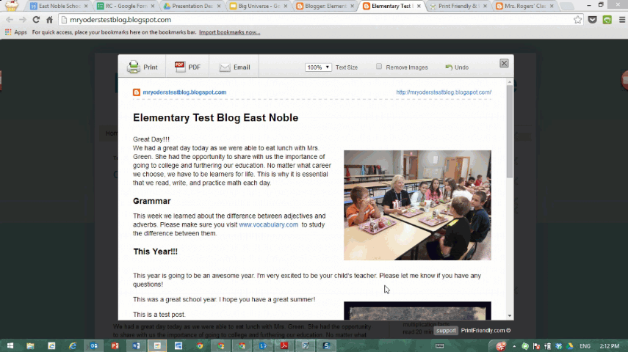Open File Explorer from the taskbar
Viewport: 628px width, 352px height.
coord(30,345)
